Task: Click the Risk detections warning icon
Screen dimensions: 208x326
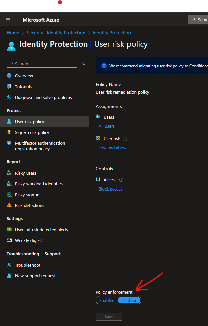Action: [x=9, y=205]
